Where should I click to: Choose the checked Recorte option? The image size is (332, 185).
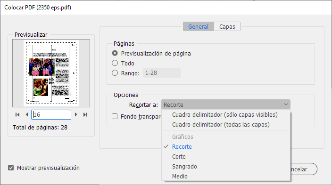[226, 147]
